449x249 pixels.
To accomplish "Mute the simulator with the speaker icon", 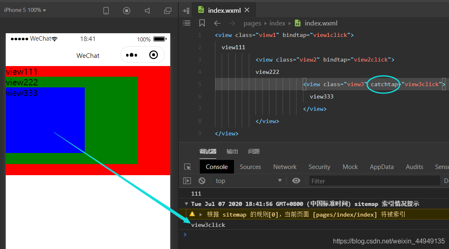I will [147, 11].
